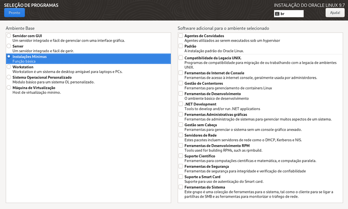Enable Compatibilidade da Legacia UNIX checkbox
This screenshot has width=348, height=209.
(x=181, y=58)
